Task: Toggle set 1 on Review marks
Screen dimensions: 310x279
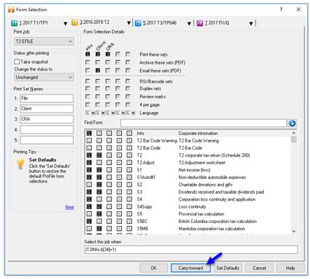Action: [87, 96]
